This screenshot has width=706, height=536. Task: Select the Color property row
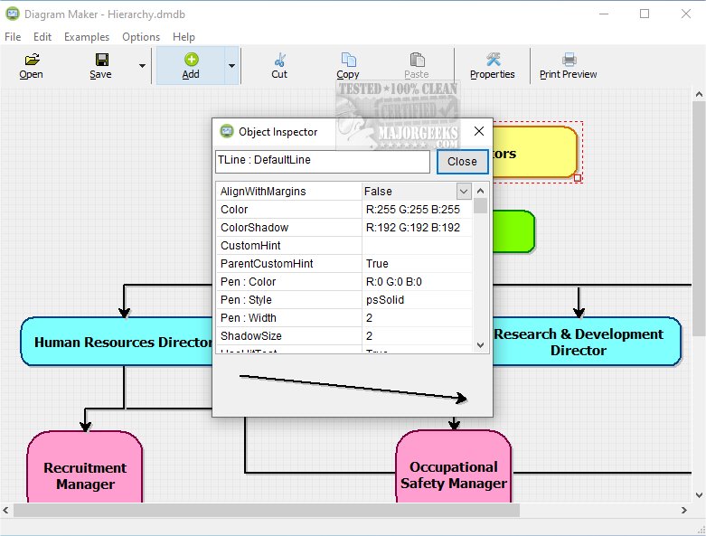tap(288, 209)
